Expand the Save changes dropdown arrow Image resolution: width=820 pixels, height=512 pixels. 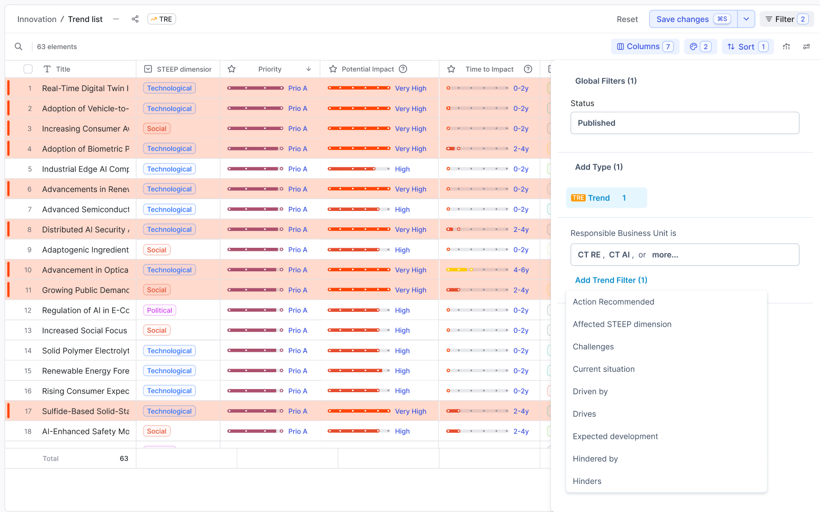click(746, 19)
